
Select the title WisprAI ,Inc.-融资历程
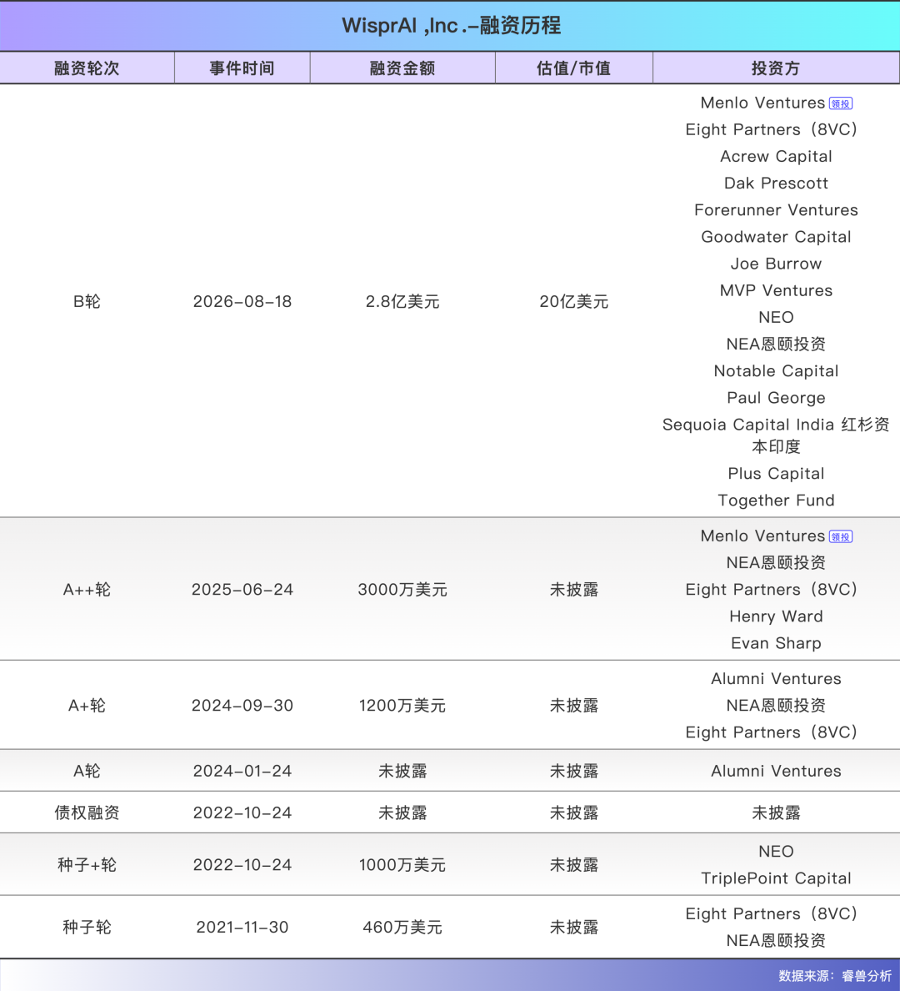pos(451,26)
